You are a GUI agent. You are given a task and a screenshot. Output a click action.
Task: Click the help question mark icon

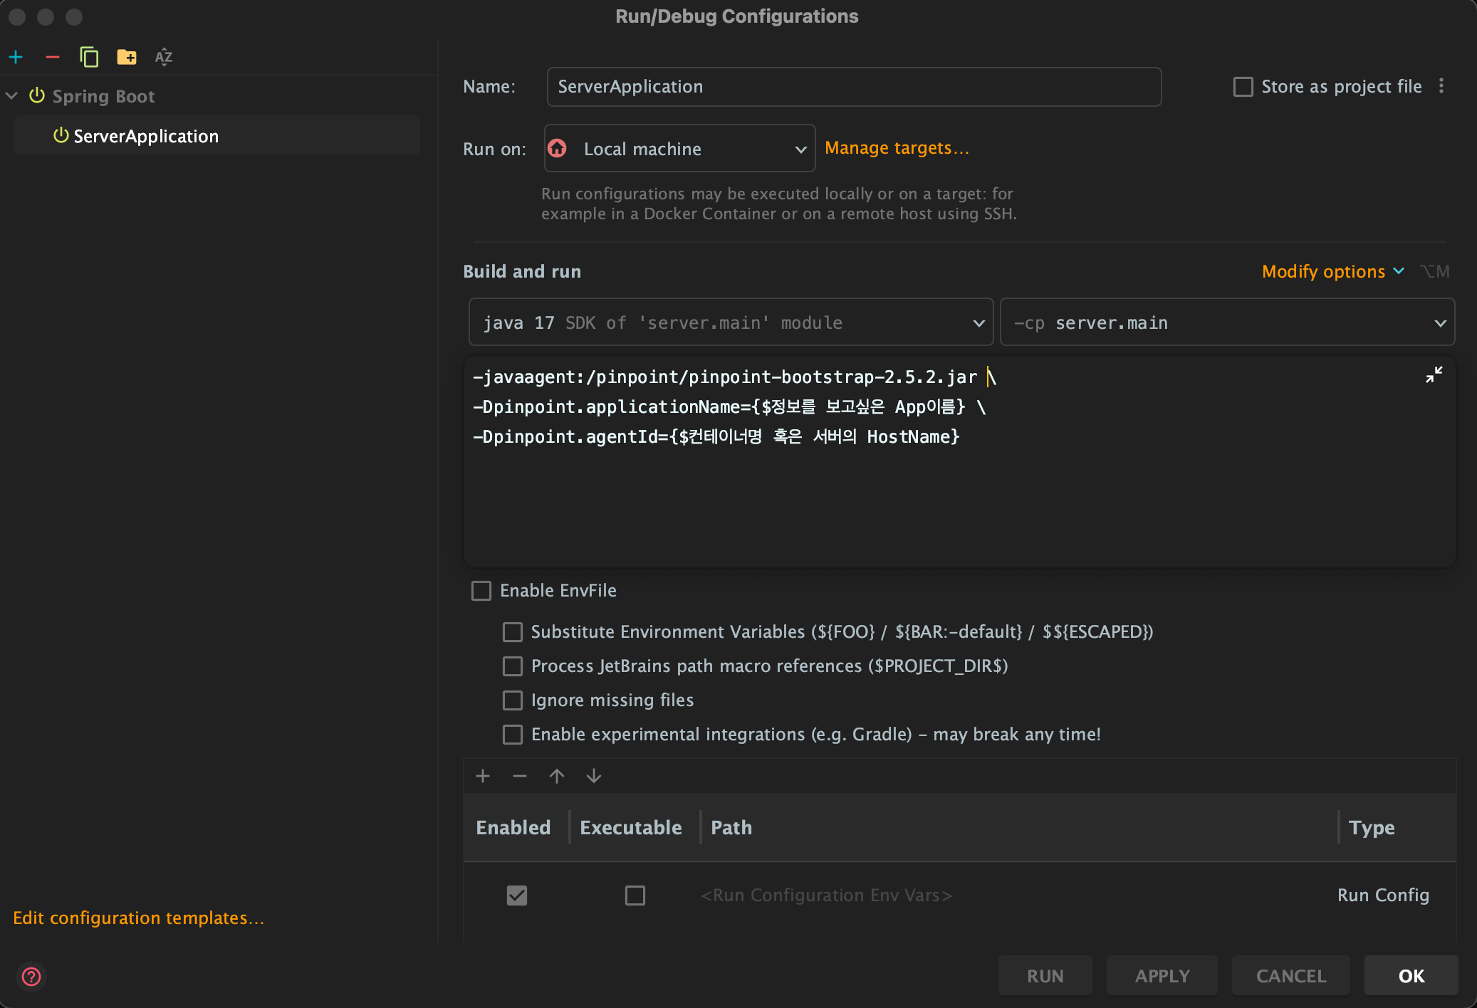(x=31, y=976)
